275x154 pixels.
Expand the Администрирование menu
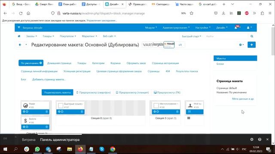tap(176, 27)
